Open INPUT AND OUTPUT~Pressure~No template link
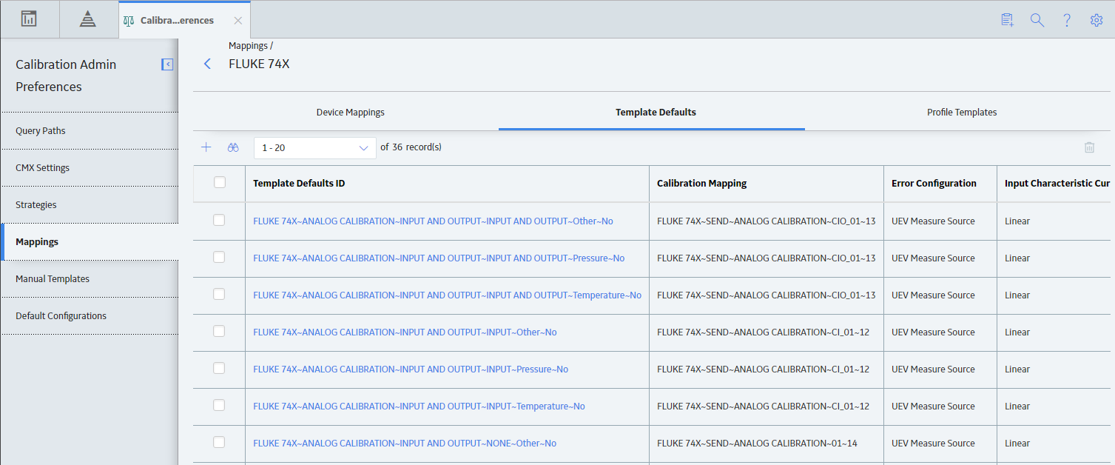The image size is (1115, 465). click(x=439, y=258)
